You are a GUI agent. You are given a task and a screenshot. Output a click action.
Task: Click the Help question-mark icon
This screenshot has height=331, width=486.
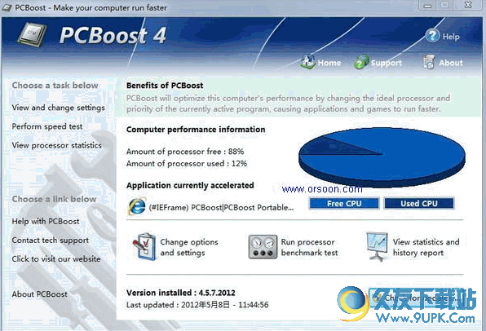(x=432, y=35)
